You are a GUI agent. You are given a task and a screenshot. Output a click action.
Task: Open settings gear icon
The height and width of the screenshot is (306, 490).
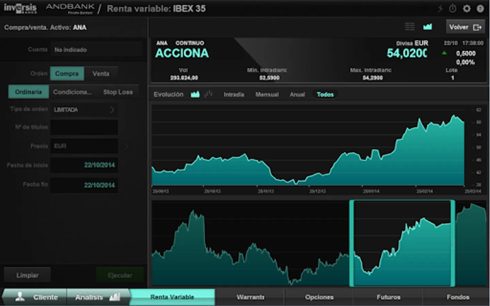tap(467, 8)
